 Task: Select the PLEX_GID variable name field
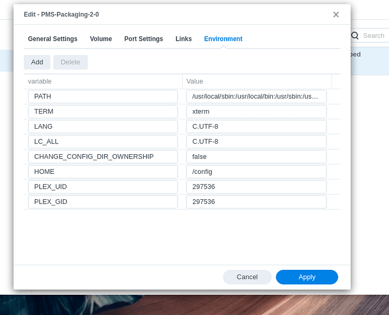(103, 202)
